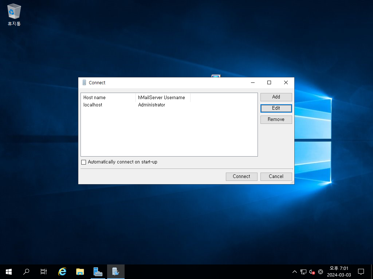The height and width of the screenshot is (279, 373).
Task: Click the Edit button
Action: click(x=276, y=108)
